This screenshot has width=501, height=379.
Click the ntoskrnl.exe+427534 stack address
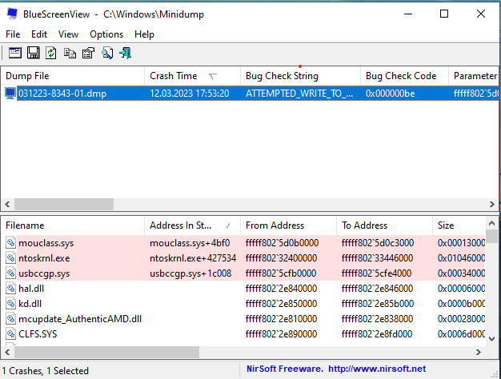click(x=193, y=258)
